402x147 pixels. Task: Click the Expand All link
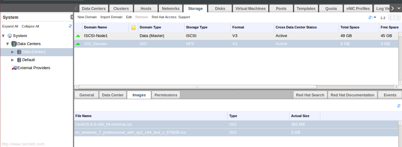[10, 26]
